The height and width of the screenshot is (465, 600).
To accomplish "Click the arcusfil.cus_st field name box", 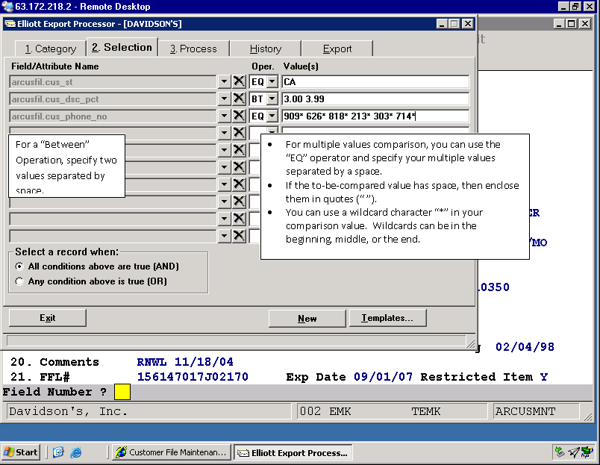I will [x=113, y=82].
